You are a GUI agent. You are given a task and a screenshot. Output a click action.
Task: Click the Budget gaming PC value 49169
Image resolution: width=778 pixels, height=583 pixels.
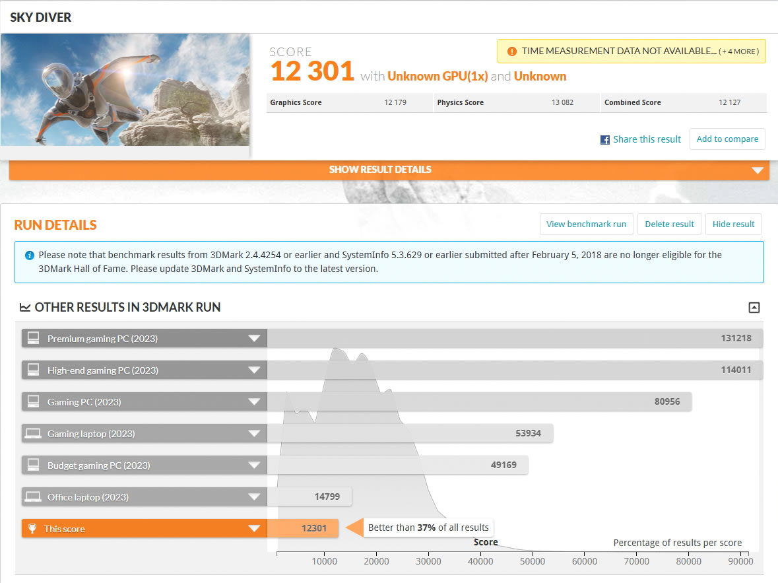click(x=503, y=465)
